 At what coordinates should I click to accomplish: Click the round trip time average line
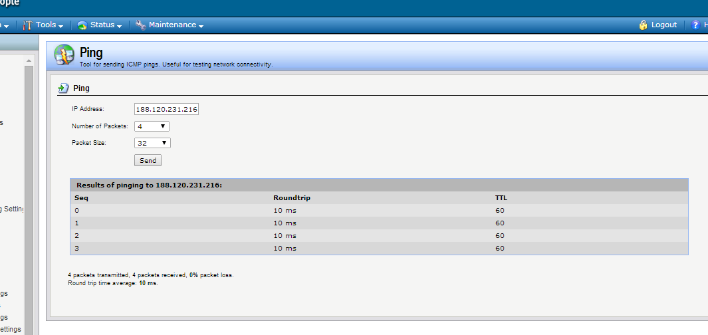113,283
